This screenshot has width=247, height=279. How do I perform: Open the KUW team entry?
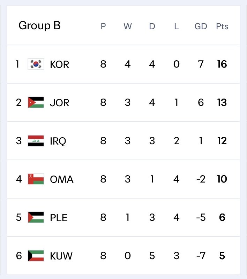coord(61,256)
